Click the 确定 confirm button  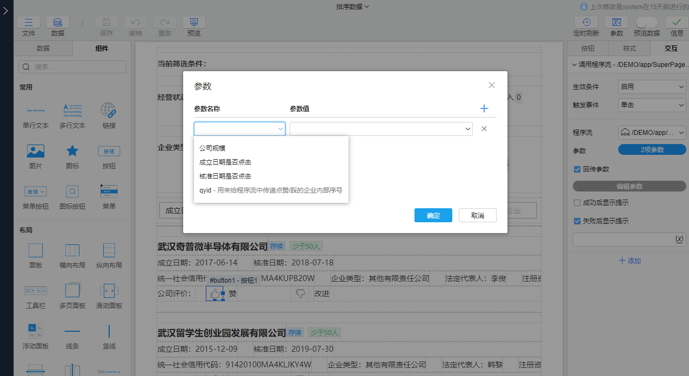pyautogui.click(x=433, y=215)
